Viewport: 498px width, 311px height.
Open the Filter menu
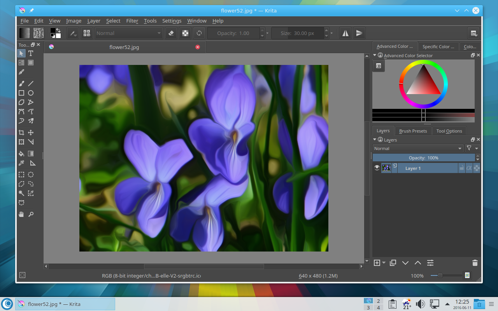pos(132,21)
